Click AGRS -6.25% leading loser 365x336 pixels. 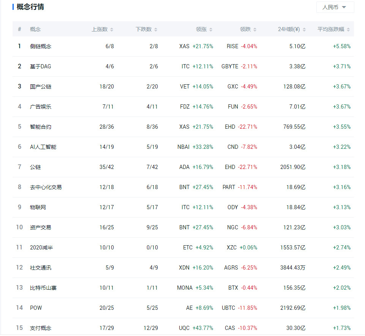241,268
